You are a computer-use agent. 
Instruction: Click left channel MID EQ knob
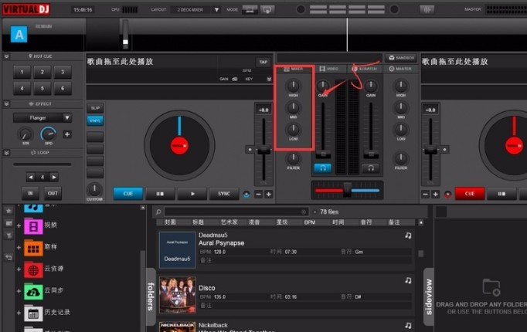(294, 108)
